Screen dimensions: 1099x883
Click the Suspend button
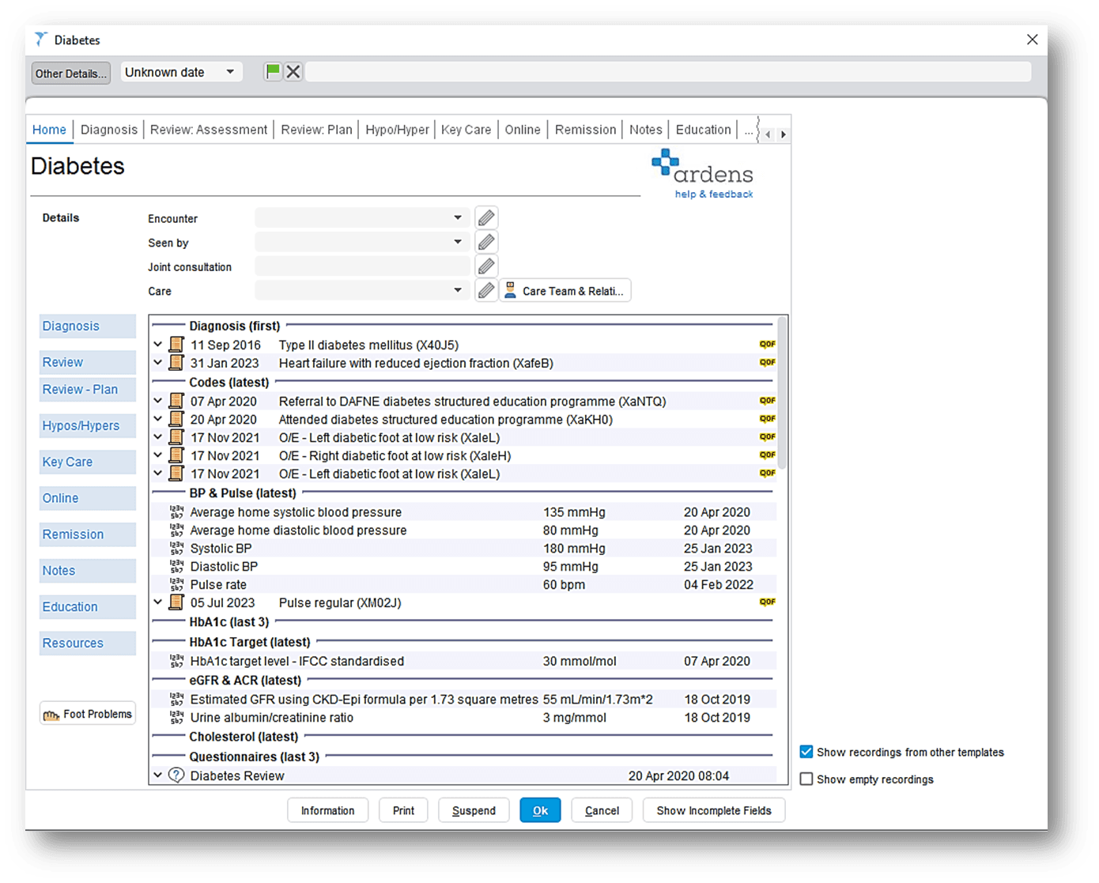pos(474,810)
